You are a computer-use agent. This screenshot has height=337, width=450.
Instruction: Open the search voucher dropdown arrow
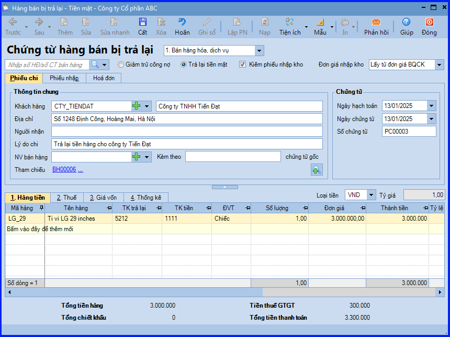click(x=105, y=64)
